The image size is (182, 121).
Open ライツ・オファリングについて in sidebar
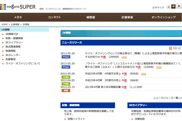[23, 64]
